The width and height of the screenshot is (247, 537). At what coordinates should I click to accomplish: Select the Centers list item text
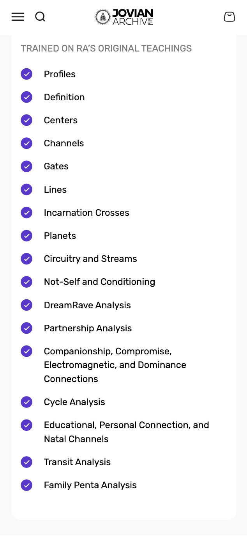[61, 120]
